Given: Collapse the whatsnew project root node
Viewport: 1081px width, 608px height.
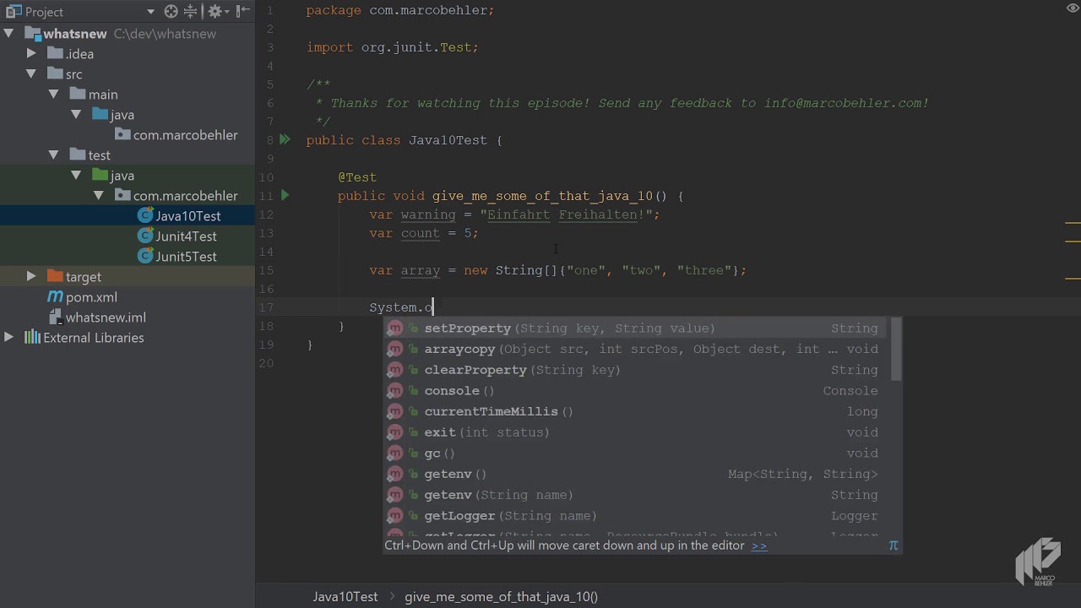Looking at the screenshot, I should coord(9,34).
